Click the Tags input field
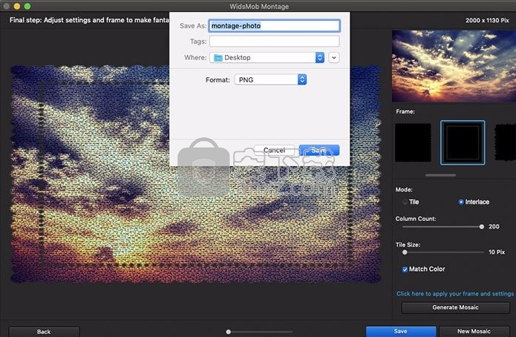 (273, 42)
